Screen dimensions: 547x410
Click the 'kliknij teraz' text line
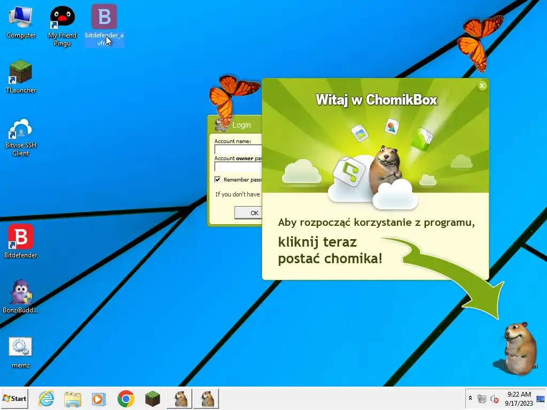pos(317,242)
